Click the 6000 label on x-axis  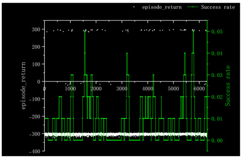pos(199,89)
